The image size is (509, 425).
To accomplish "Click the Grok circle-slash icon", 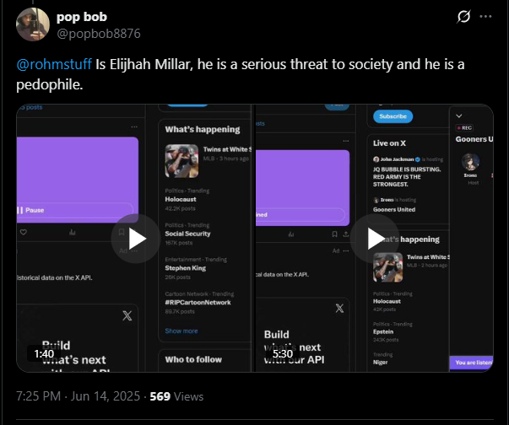I will tap(463, 17).
